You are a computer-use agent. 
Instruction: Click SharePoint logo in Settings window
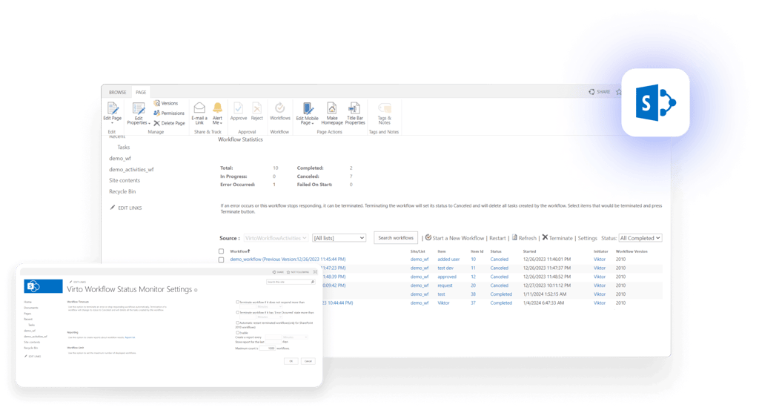[43, 286]
